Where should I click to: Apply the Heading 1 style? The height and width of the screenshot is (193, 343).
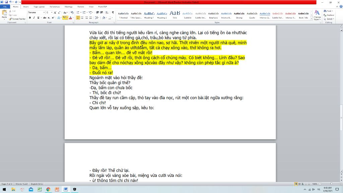(149, 15)
